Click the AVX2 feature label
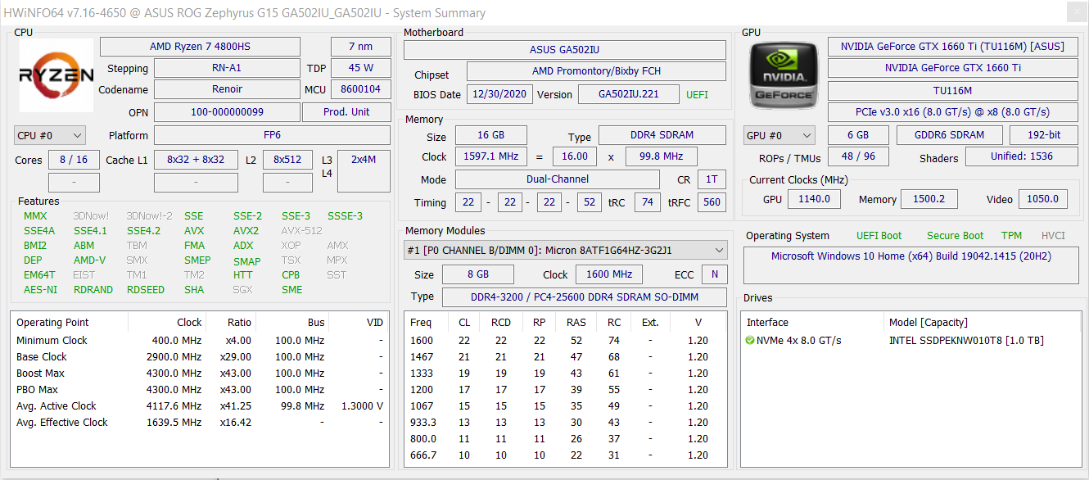1089x480 pixels. click(x=246, y=231)
